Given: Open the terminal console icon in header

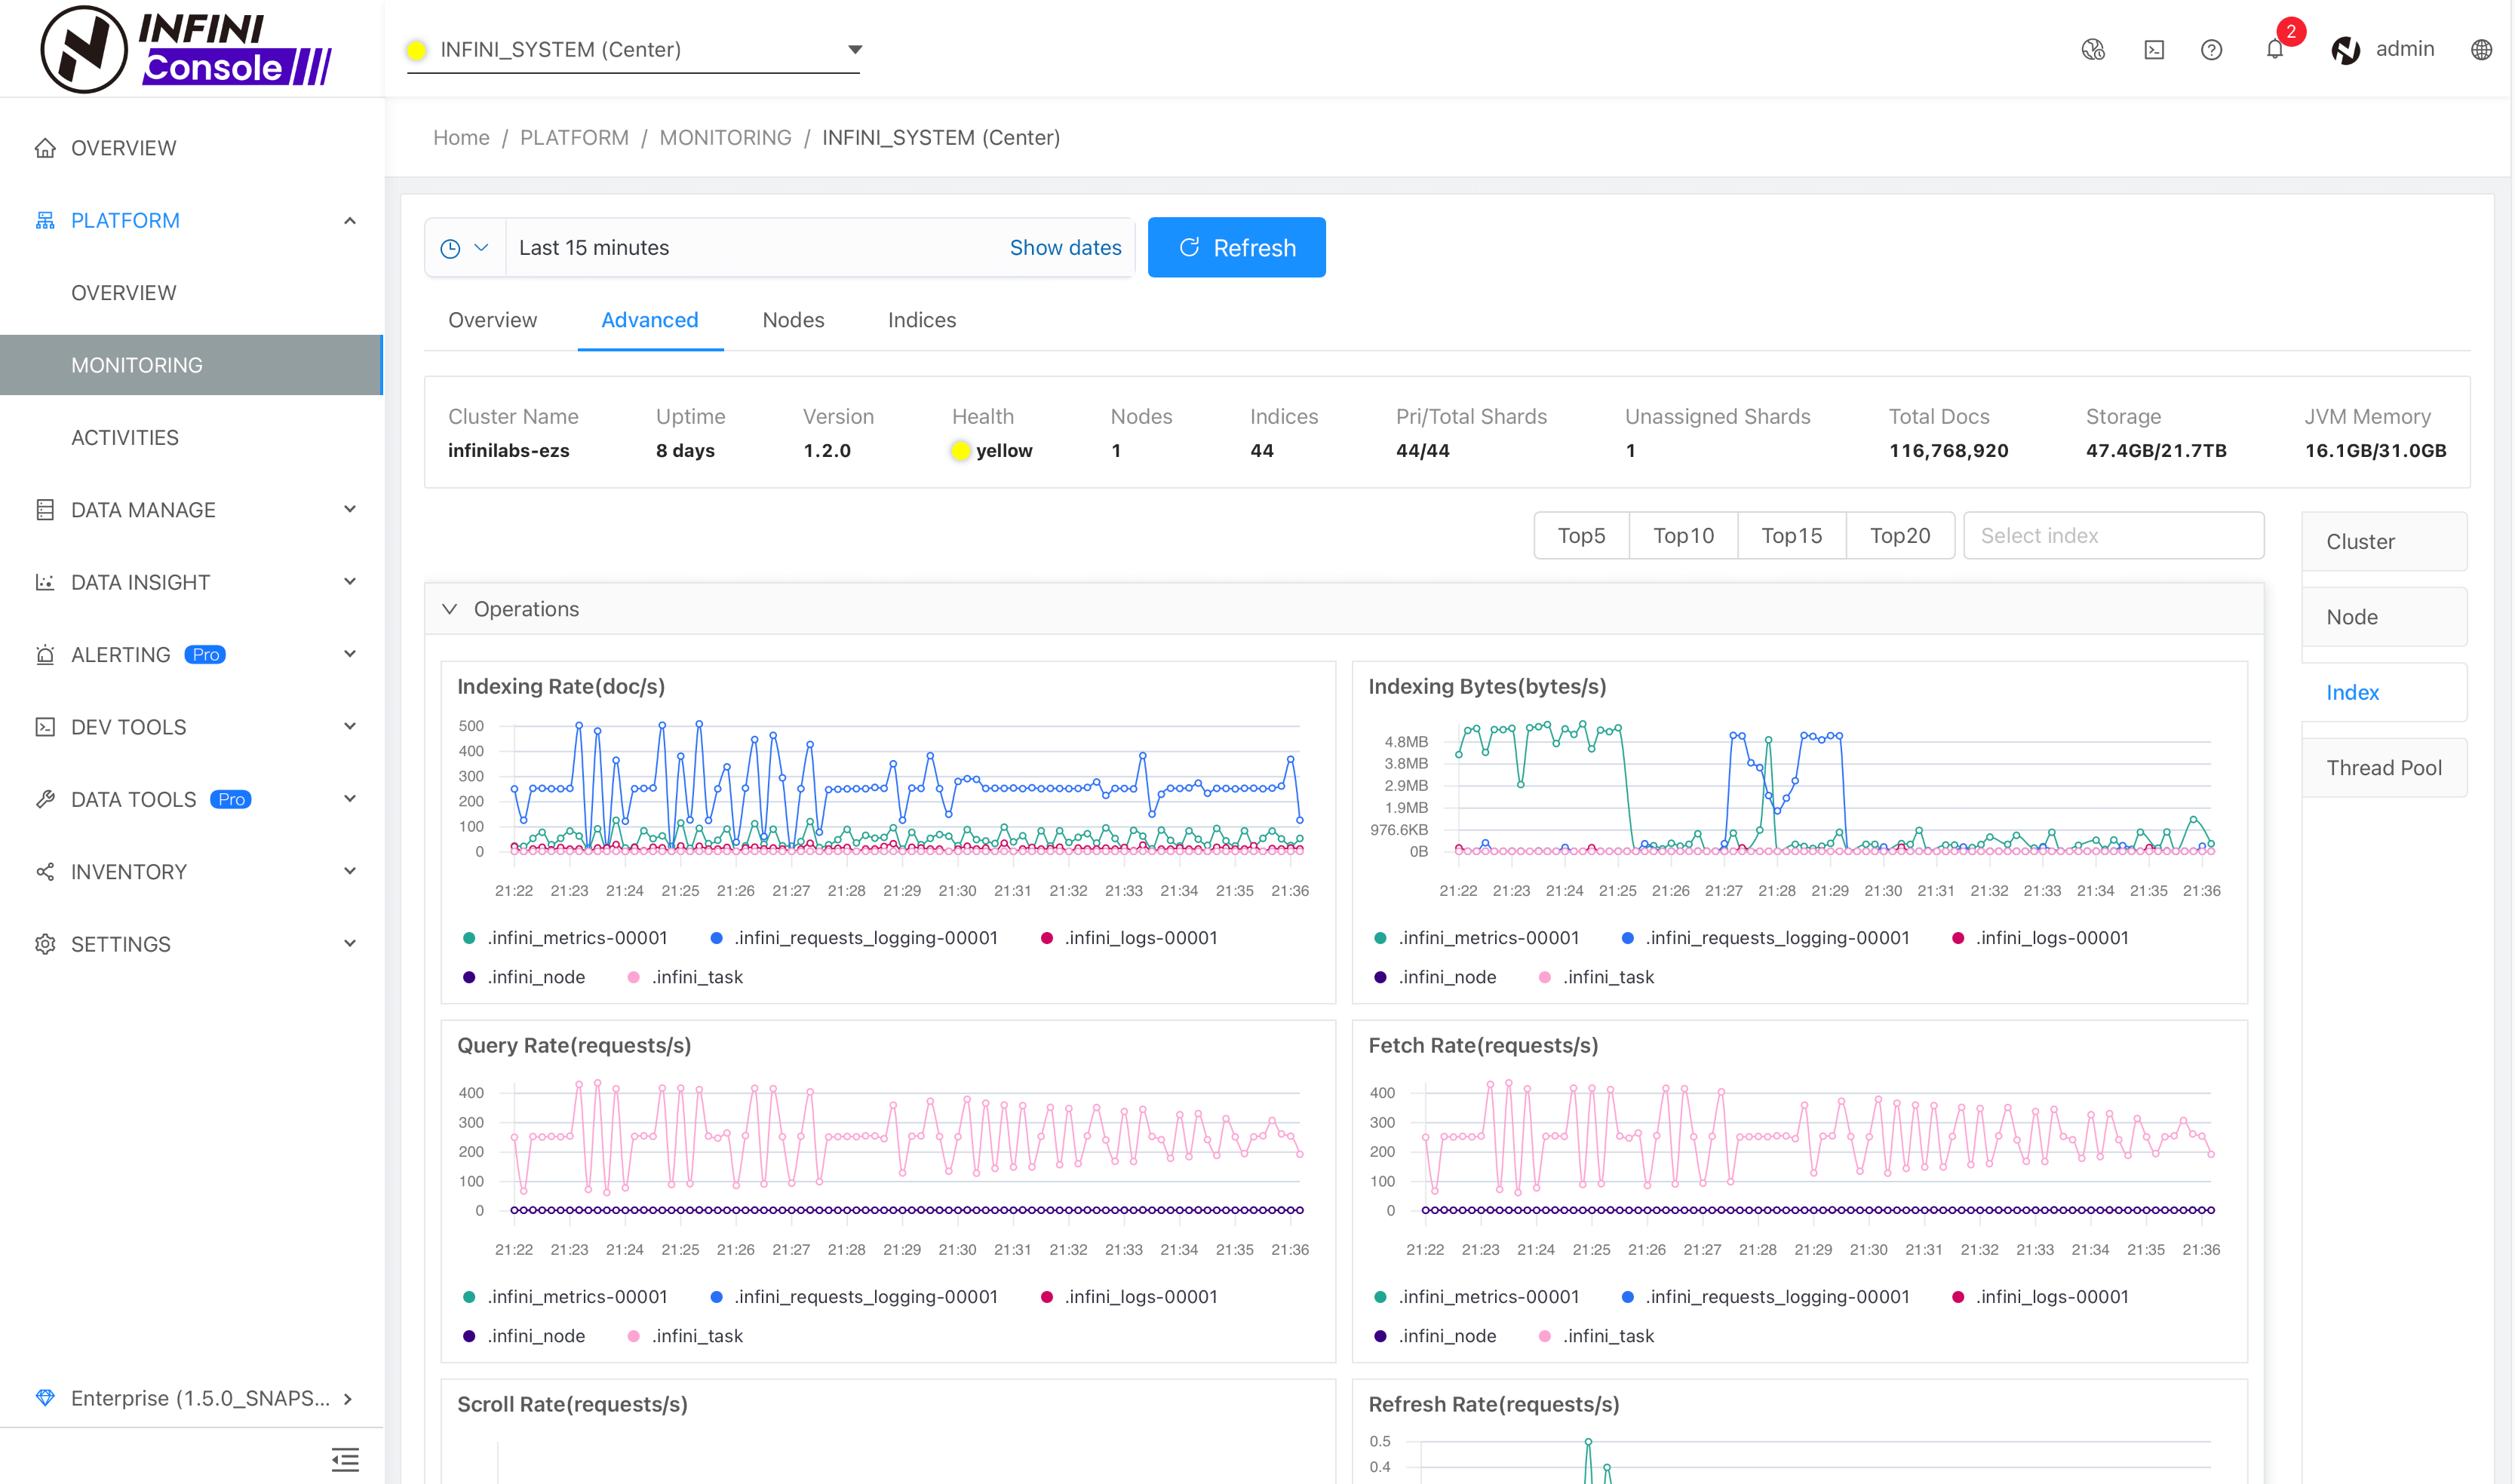Looking at the screenshot, I should pyautogui.click(x=2154, y=49).
